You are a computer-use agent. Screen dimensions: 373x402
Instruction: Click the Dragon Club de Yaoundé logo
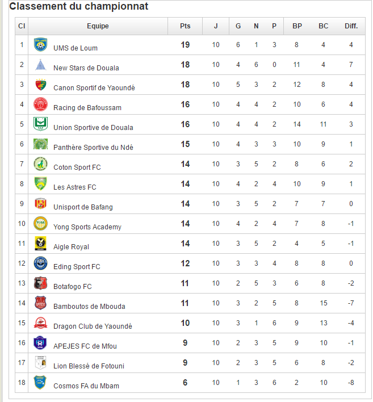pyautogui.click(x=40, y=323)
